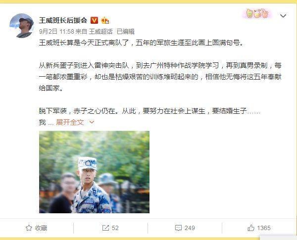Open the 王威超话 topic link
Screen dimensions: 297x240
[x=101, y=32]
